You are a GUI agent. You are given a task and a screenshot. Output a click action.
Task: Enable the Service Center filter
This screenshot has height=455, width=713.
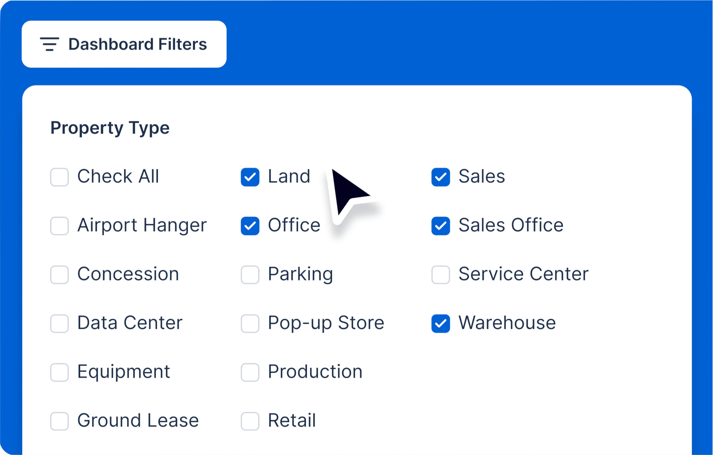[x=440, y=274]
